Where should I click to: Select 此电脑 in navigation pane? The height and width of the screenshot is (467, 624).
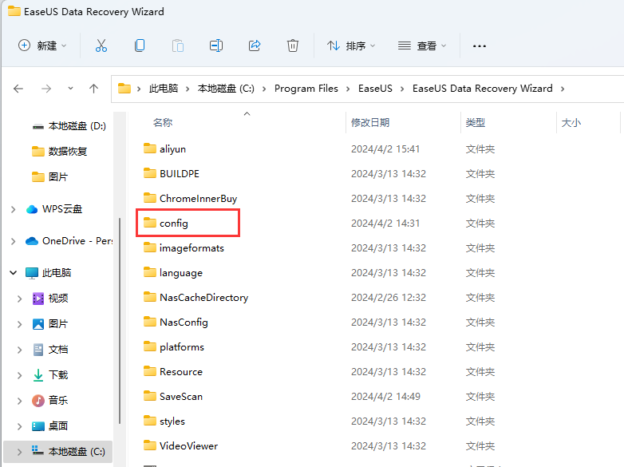point(57,273)
